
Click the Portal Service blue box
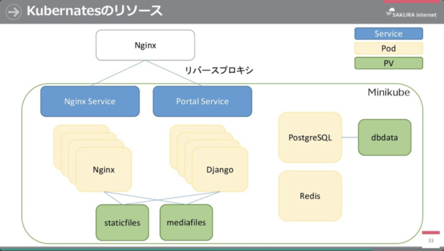202,101
